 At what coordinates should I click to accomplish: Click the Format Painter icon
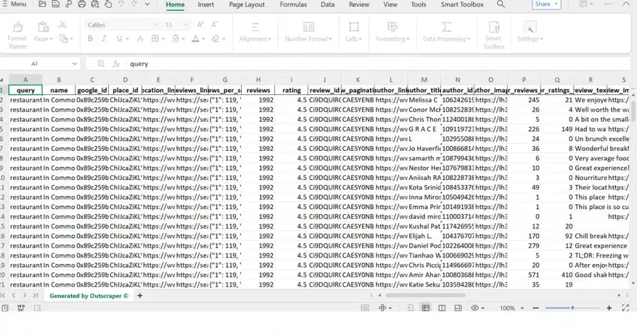pos(17,31)
